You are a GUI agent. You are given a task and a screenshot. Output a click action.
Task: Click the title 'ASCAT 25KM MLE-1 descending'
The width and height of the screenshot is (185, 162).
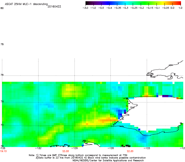(26, 4)
